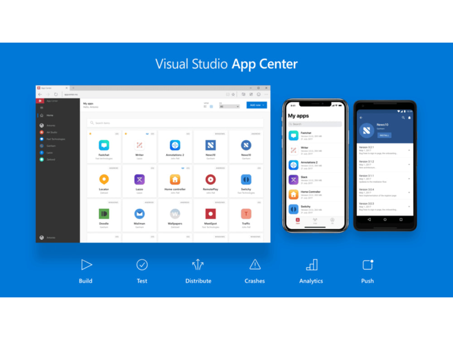Viewport: 453px width, 340px height.
Task: Click the Crashes warning triangle icon
Action: (255, 265)
